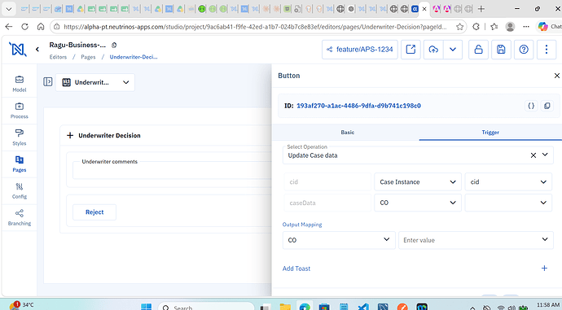Expand the Case Instance dropdown
Viewport: 562px width, 310px height.
pyautogui.click(x=418, y=181)
